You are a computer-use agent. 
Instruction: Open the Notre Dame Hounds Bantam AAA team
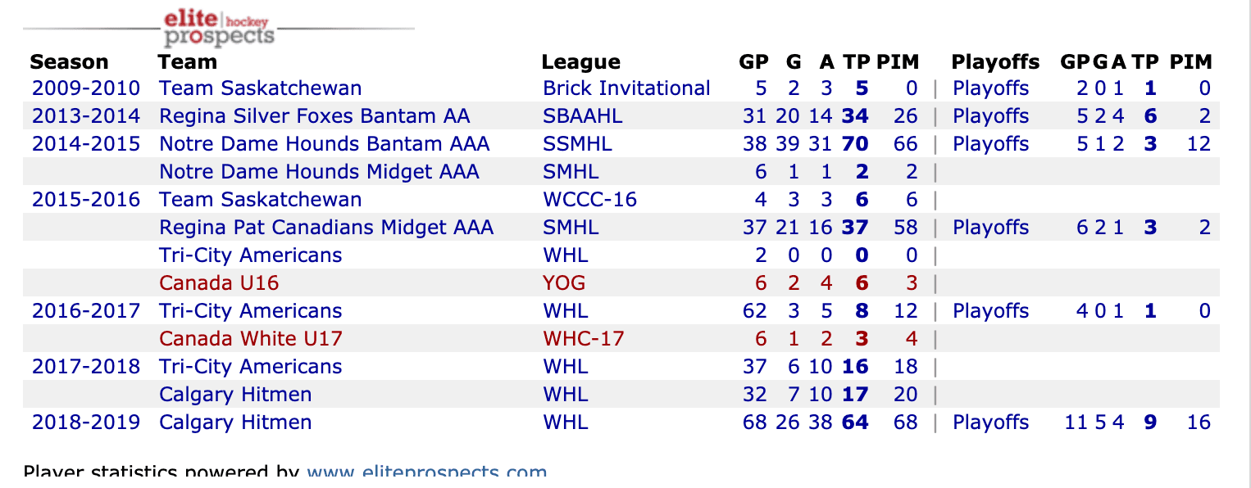pyautogui.click(x=324, y=144)
